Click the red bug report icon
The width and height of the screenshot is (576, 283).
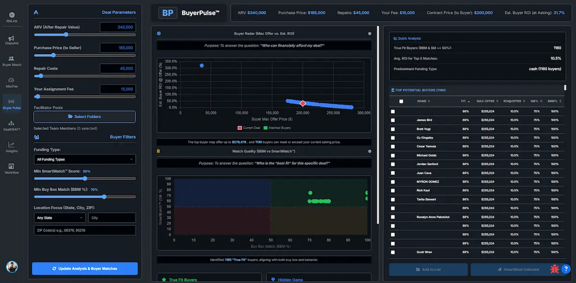coord(554,268)
